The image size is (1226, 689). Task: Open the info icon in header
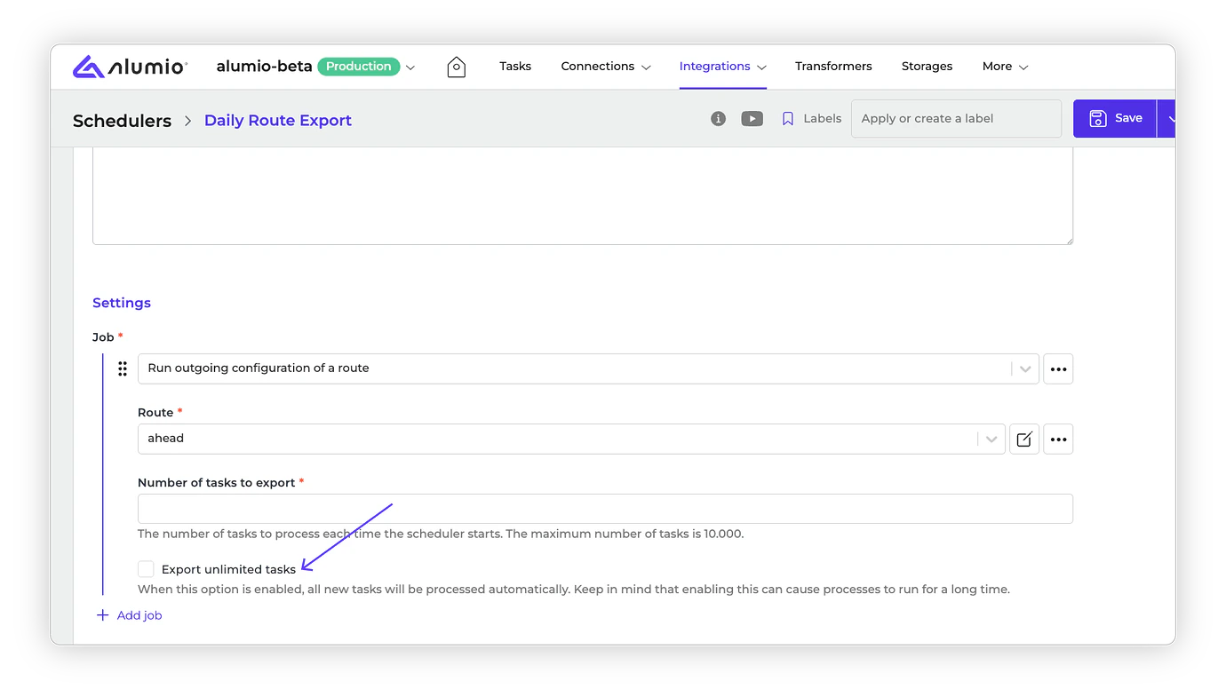pyautogui.click(x=718, y=118)
